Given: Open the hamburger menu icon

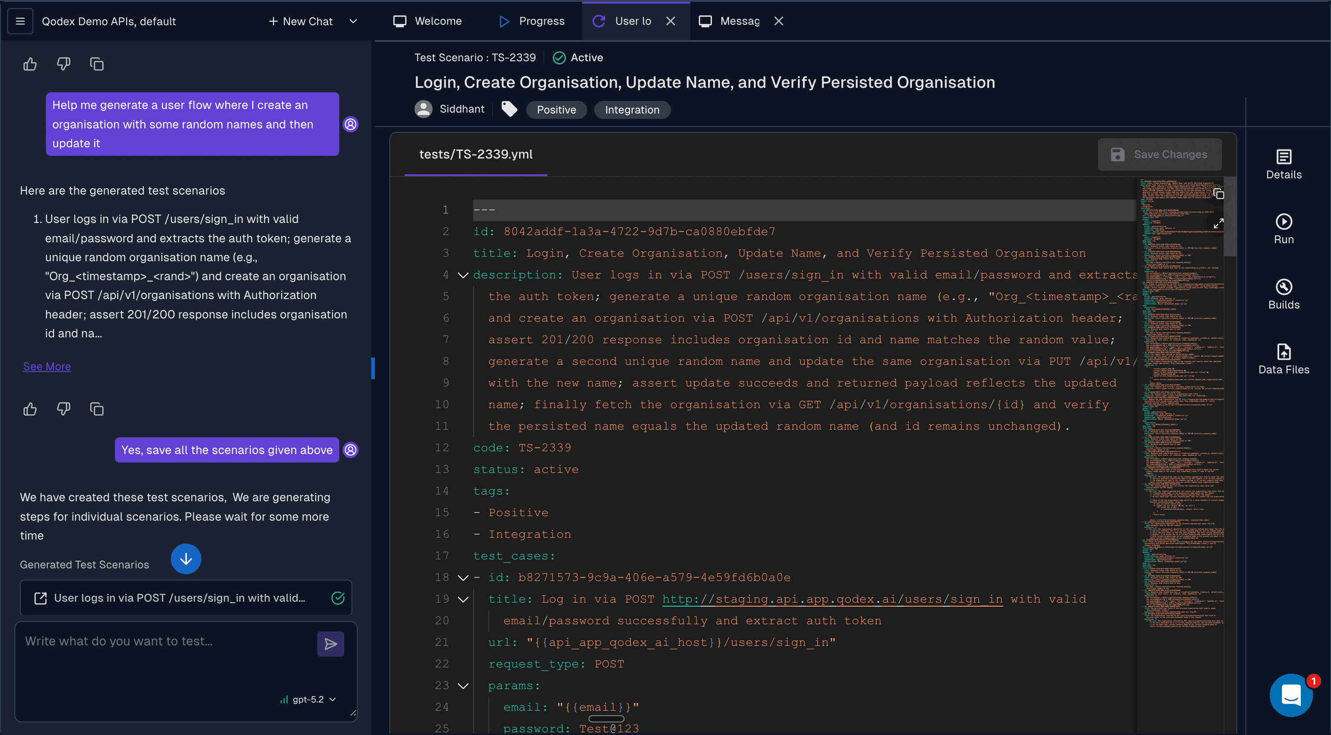Looking at the screenshot, I should (20, 21).
